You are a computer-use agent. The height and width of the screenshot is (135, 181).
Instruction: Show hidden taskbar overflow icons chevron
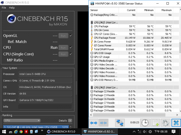(42, 130)
